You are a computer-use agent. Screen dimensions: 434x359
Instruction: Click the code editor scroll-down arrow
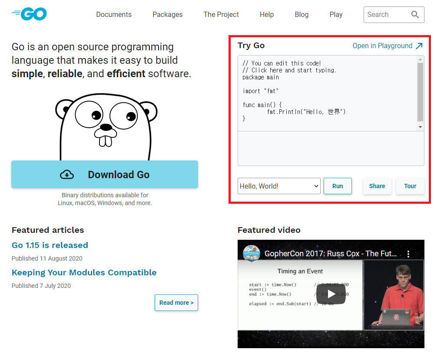pyautogui.click(x=420, y=127)
